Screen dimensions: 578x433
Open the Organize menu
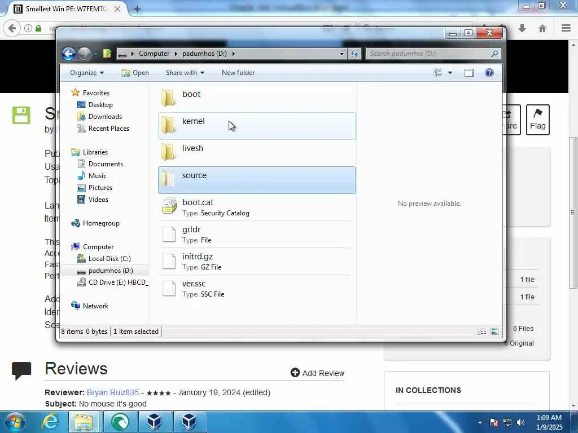[x=87, y=73]
